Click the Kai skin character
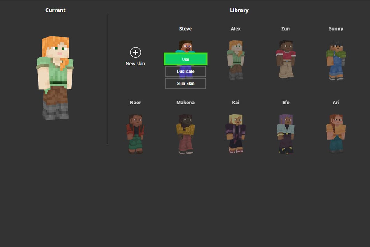Image resolution: width=370 pixels, height=247 pixels. pos(236,133)
